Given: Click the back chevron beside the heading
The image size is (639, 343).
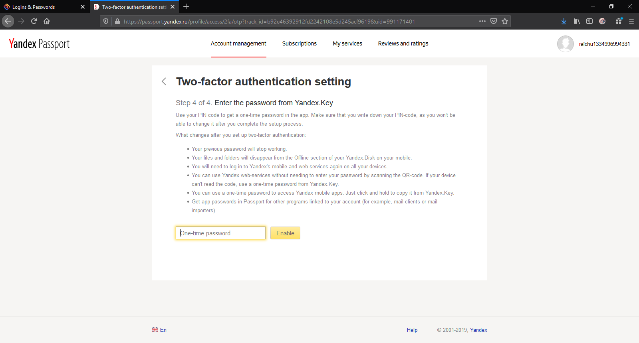Looking at the screenshot, I should click(x=164, y=81).
